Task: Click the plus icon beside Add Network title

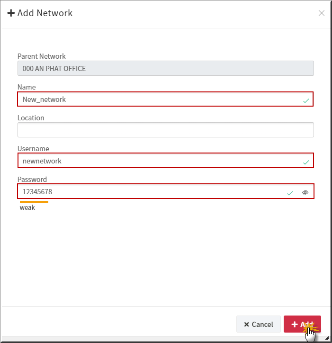Action: [11, 13]
